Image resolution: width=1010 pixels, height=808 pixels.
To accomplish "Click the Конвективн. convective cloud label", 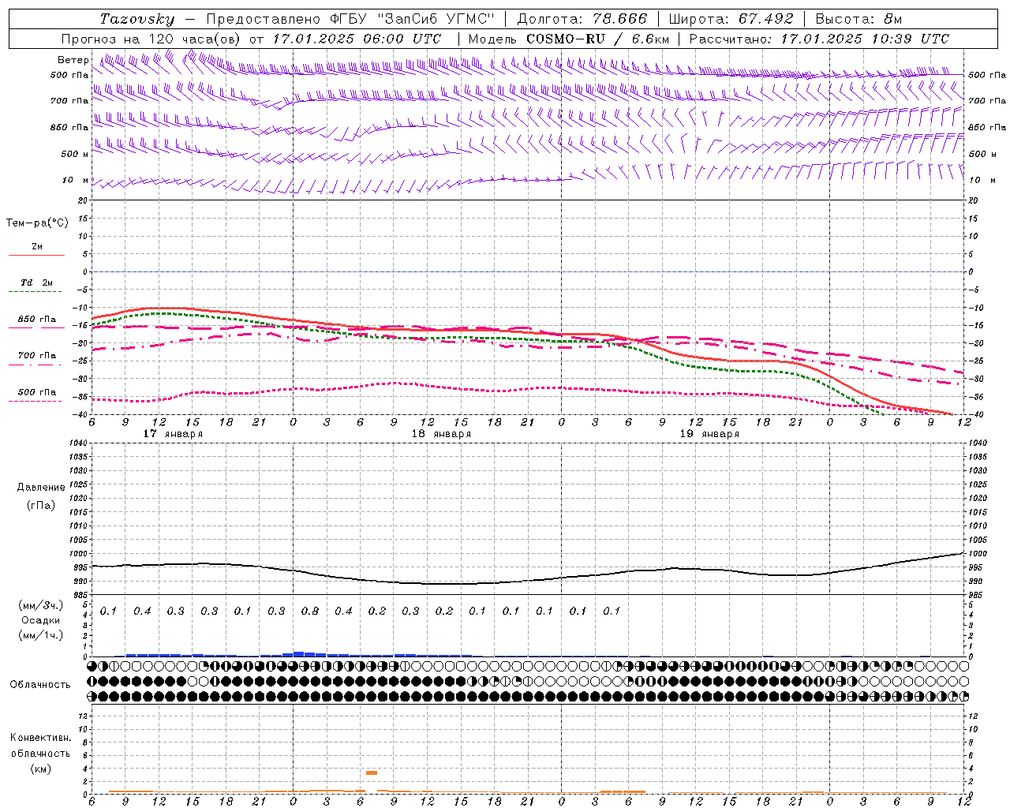I will [x=41, y=738].
